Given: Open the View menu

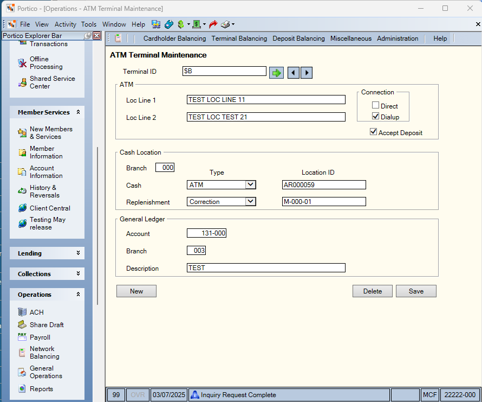Looking at the screenshot, I should click(42, 24).
